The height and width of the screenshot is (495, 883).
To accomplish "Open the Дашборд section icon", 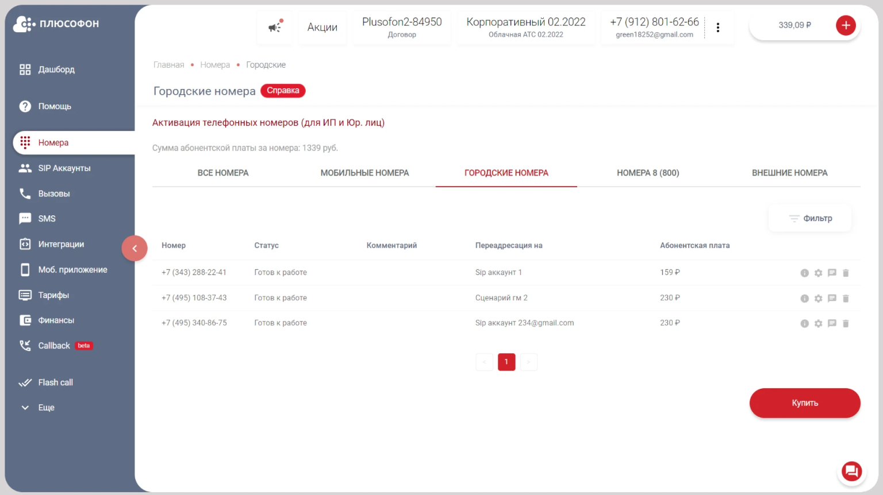I will click(x=25, y=69).
